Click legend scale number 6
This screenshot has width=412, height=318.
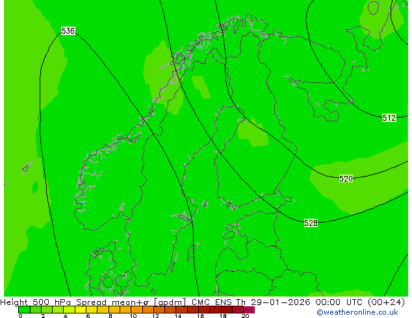tap(88, 316)
